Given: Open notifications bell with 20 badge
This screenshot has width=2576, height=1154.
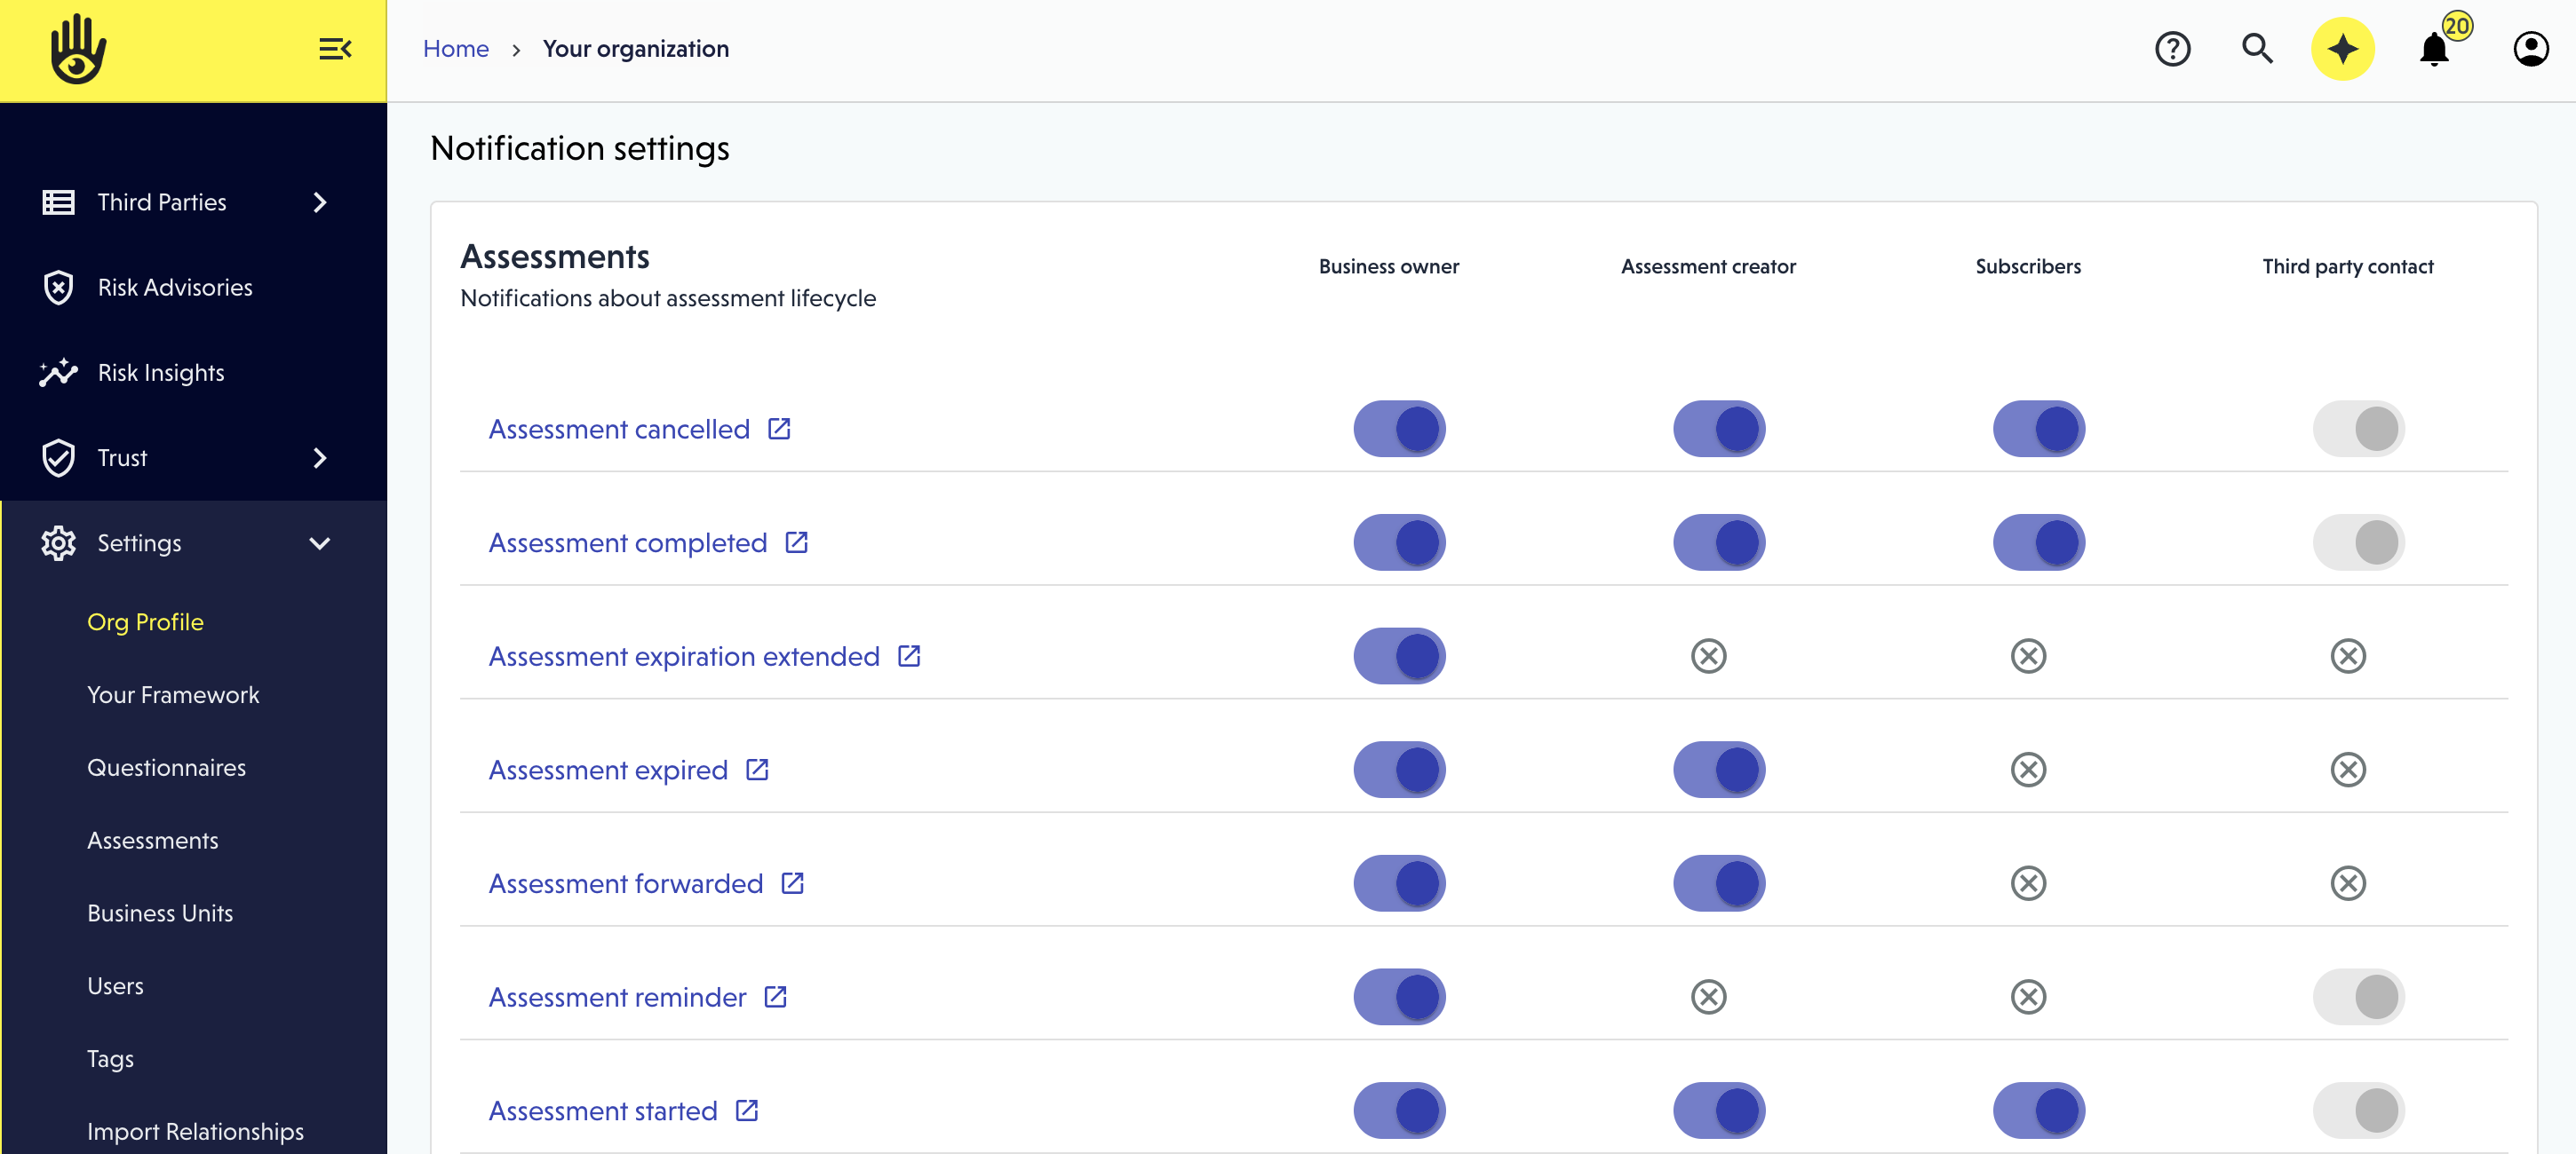Looking at the screenshot, I should click(2434, 49).
